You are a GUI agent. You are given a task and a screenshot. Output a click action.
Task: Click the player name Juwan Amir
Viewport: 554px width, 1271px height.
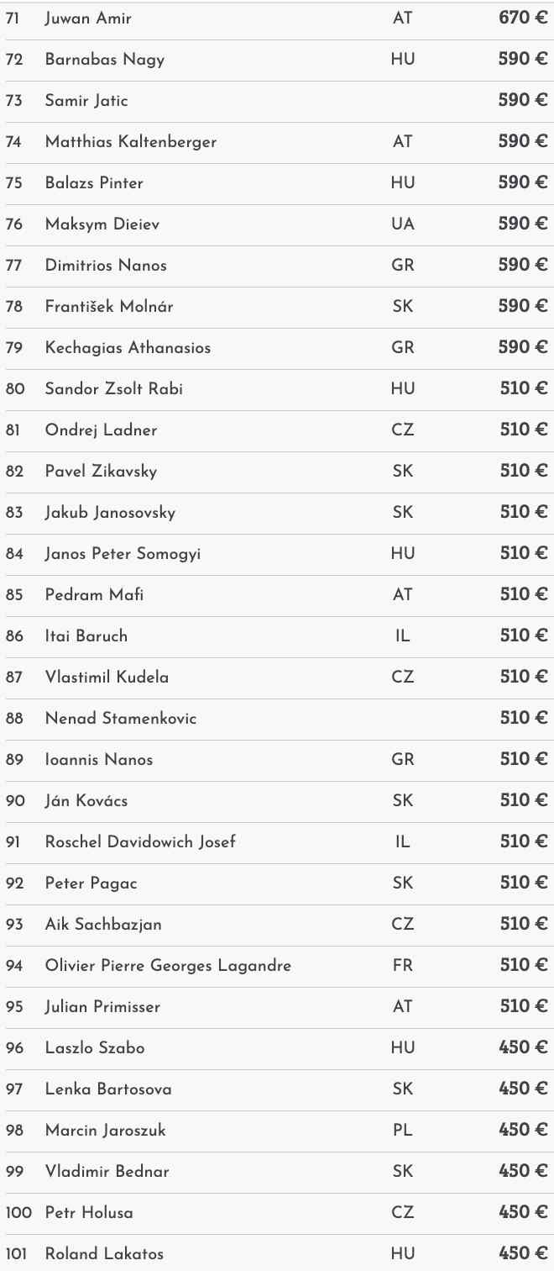point(88,18)
